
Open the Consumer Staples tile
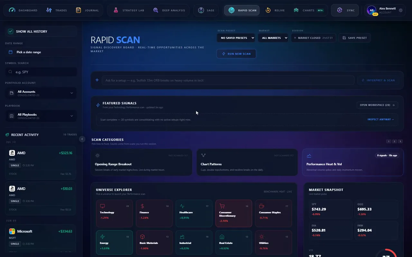point(274,214)
